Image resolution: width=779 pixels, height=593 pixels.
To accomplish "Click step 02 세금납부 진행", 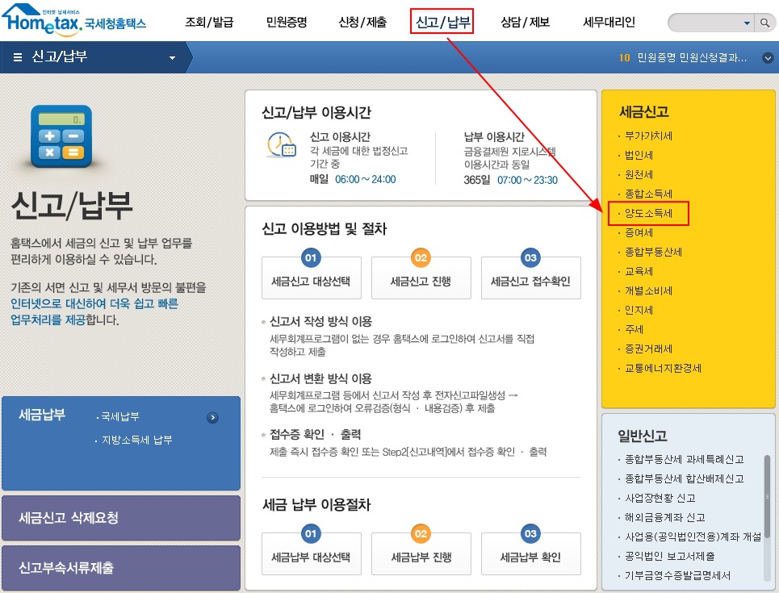I will pos(421,553).
